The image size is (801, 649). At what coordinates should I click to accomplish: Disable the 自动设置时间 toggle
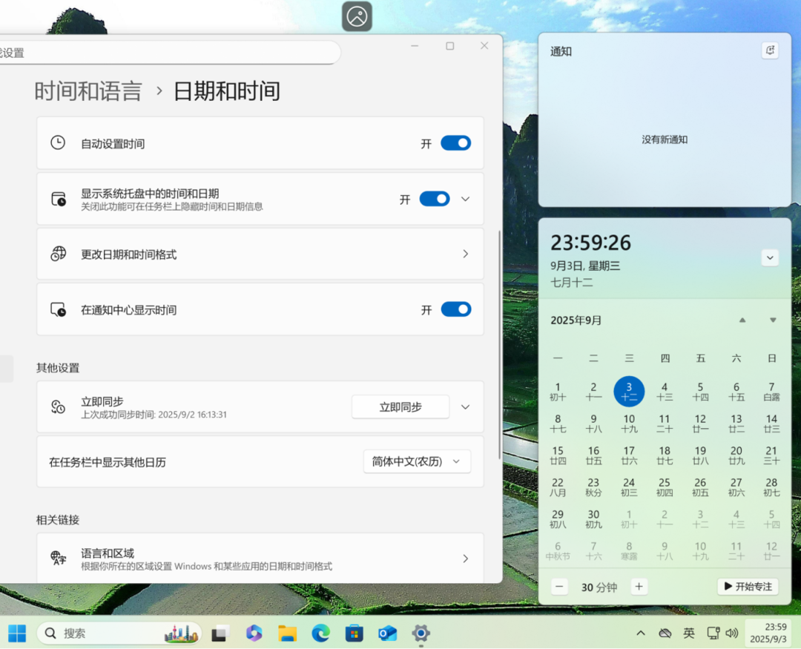coord(455,143)
